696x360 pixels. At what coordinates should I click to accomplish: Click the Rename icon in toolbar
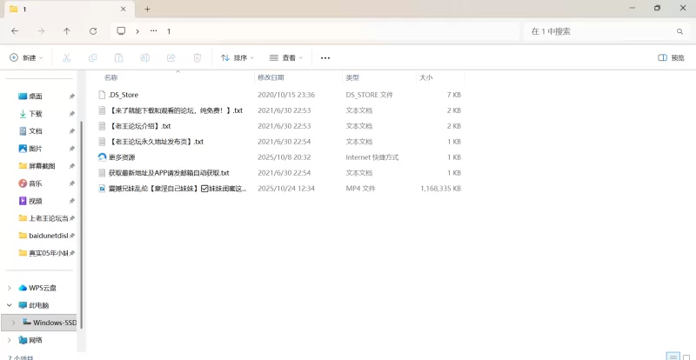click(x=145, y=58)
